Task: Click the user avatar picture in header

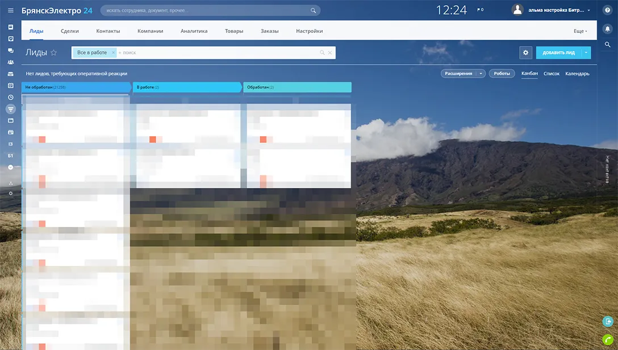Action: coord(517,10)
